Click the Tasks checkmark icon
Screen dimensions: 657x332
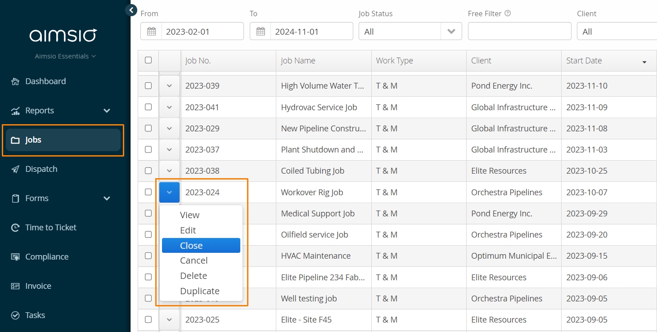tap(15, 315)
